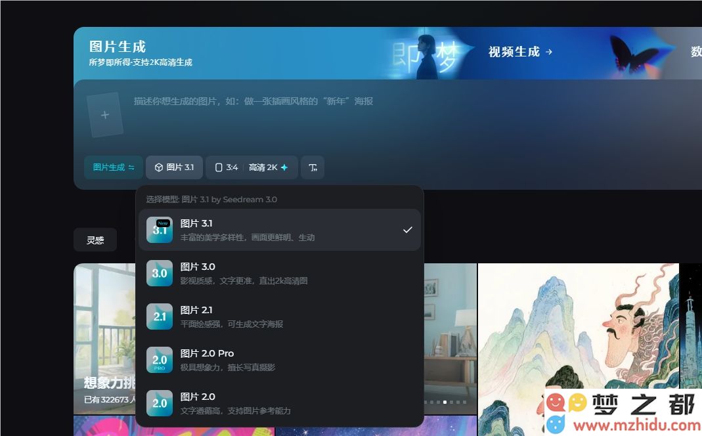Click '所梦即所得·支持2K高清生成' subtitle
Viewport: 702px width, 436px height.
click(x=141, y=62)
